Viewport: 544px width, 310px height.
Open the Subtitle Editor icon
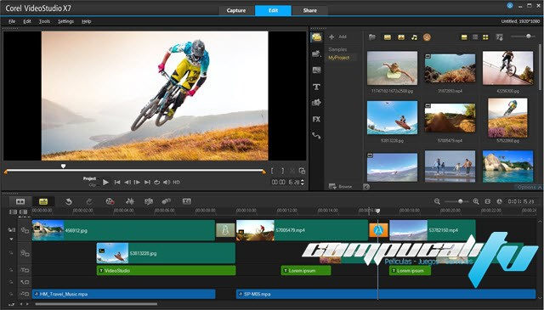point(187,201)
